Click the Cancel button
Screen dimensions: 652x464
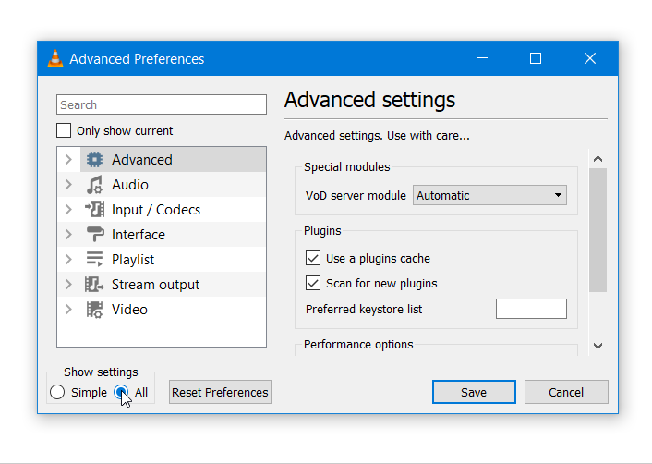coord(566,392)
